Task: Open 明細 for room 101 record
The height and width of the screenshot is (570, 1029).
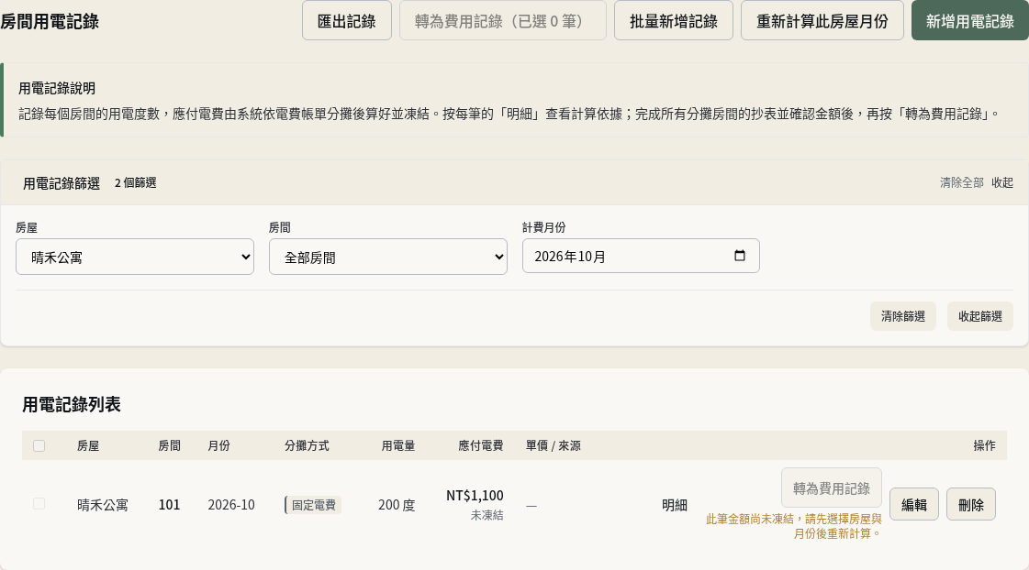Action: point(674,505)
